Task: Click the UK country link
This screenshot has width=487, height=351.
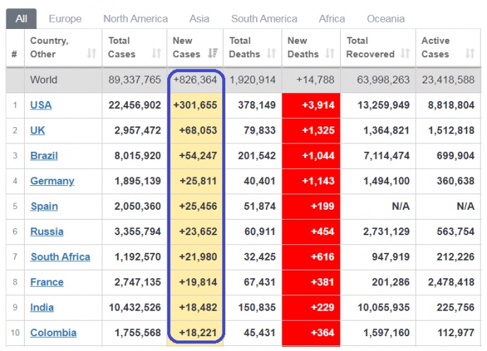Action: click(38, 131)
